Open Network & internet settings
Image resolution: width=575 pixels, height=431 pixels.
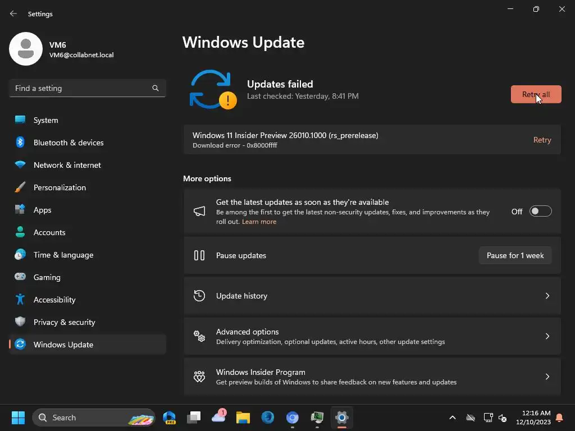(x=87, y=165)
